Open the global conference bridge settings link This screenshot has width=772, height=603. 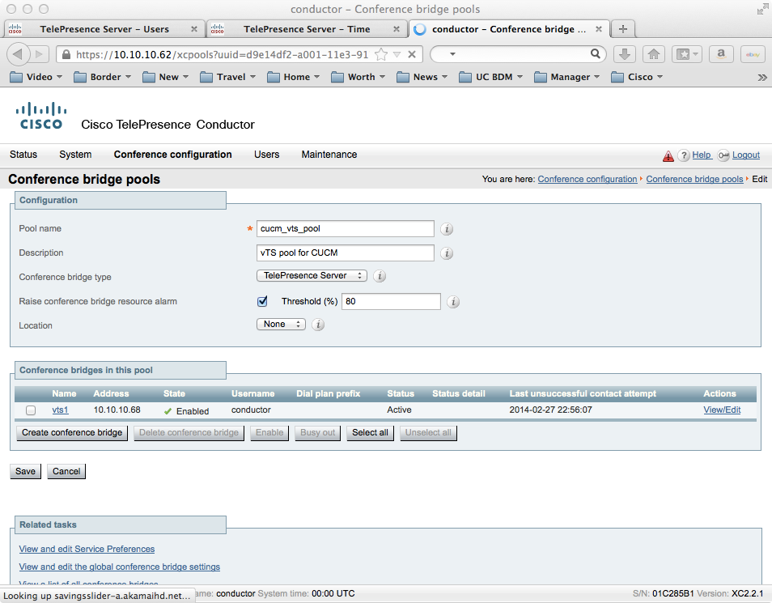point(120,567)
